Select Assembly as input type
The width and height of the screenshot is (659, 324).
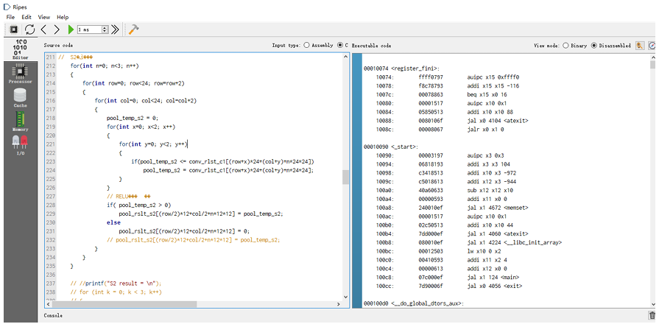(306, 45)
